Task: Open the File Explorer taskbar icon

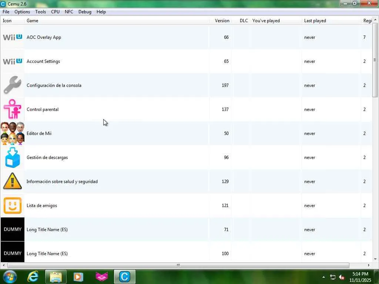Action: tap(56, 277)
